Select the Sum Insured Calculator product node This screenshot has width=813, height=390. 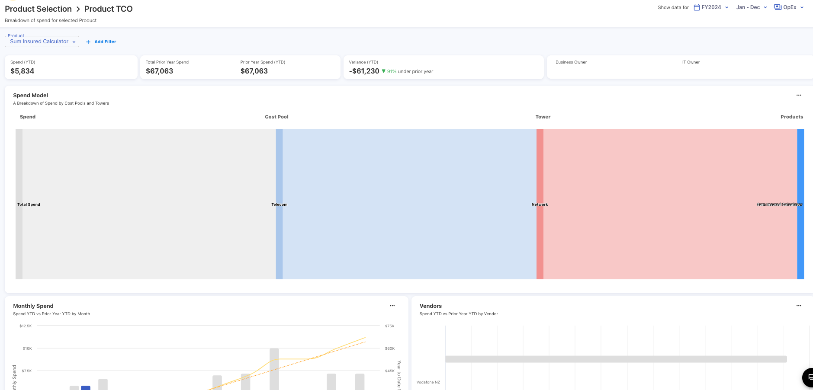point(800,204)
